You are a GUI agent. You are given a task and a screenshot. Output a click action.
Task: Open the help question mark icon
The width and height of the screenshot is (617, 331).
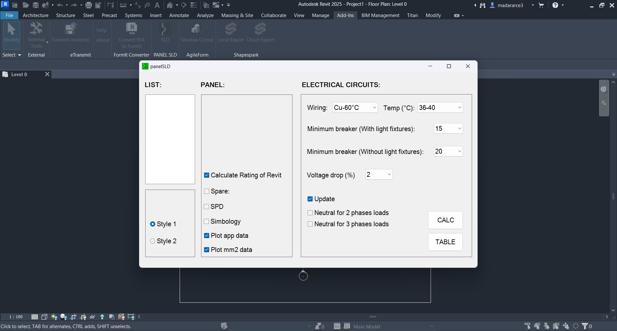[555, 5]
